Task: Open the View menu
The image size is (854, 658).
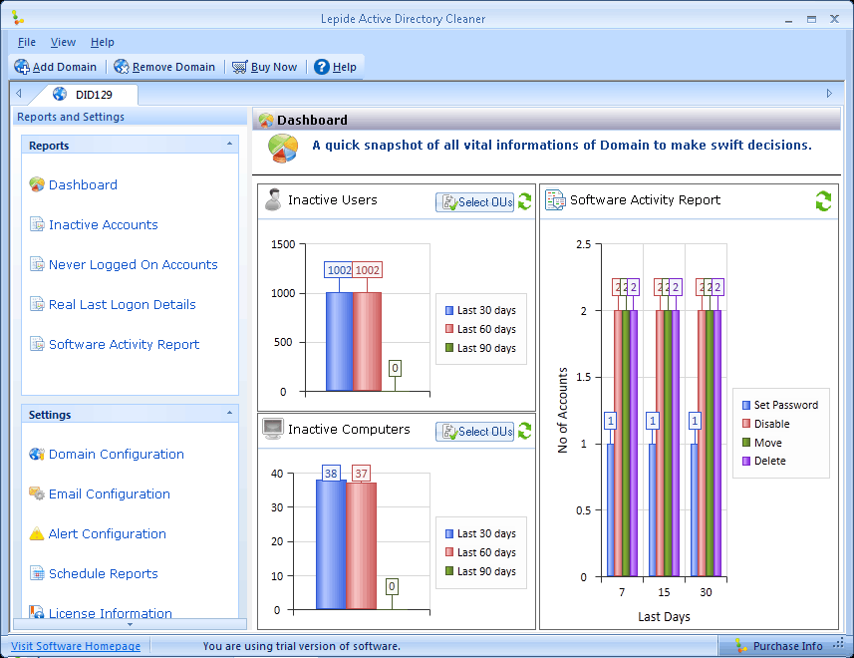Action: [x=63, y=42]
